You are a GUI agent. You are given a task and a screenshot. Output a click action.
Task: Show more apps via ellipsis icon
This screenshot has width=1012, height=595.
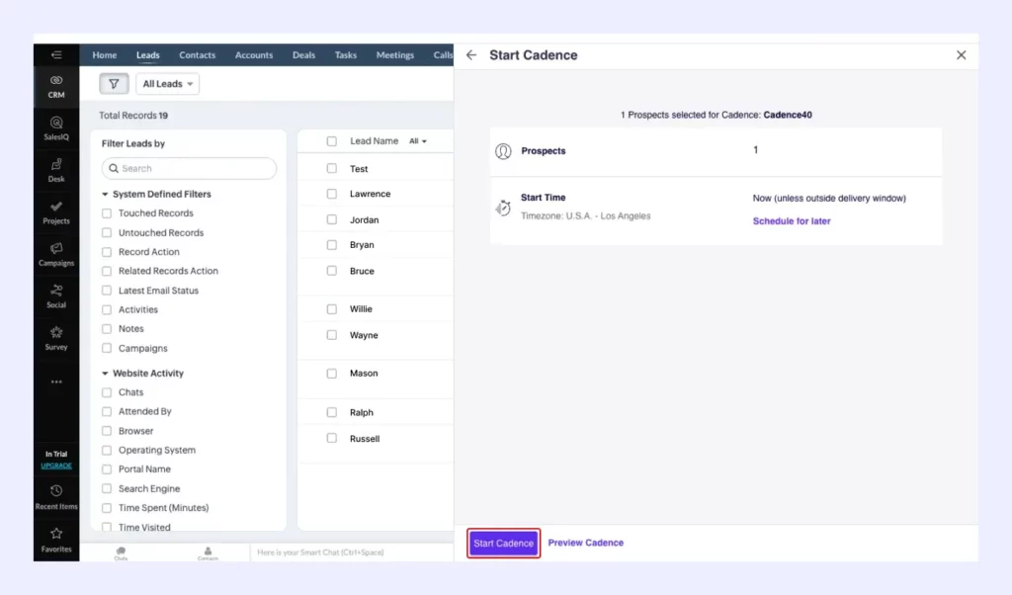pyautogui.click(x=56, y=382)
